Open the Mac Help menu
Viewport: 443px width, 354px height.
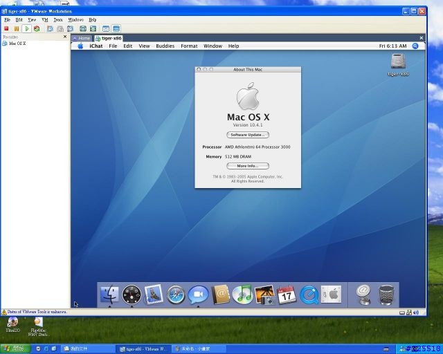pyautogui.click(x=233, y=46)
